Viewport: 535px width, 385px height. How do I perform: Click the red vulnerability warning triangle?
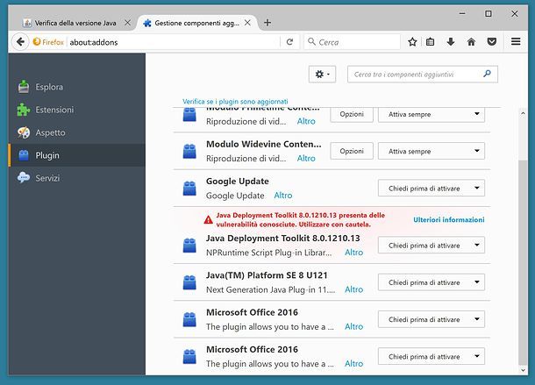208,220
